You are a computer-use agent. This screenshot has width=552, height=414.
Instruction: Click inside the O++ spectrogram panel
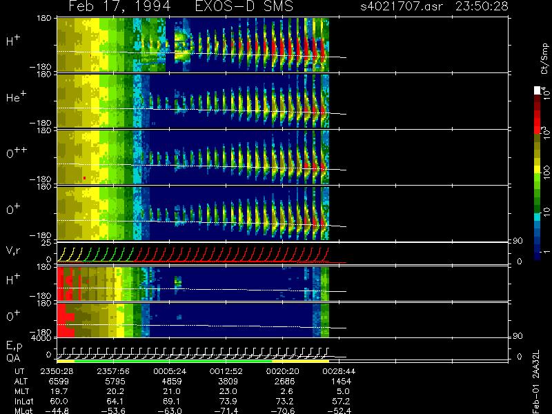point(193,157)
